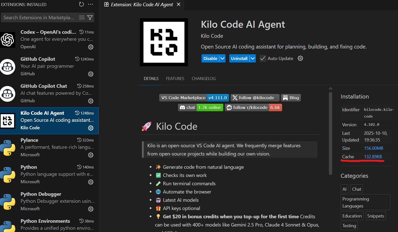The height and width of the screenshot is (232, 398).
Task: Open manage gear for Pylance
Action: click(x=91, y=155)
